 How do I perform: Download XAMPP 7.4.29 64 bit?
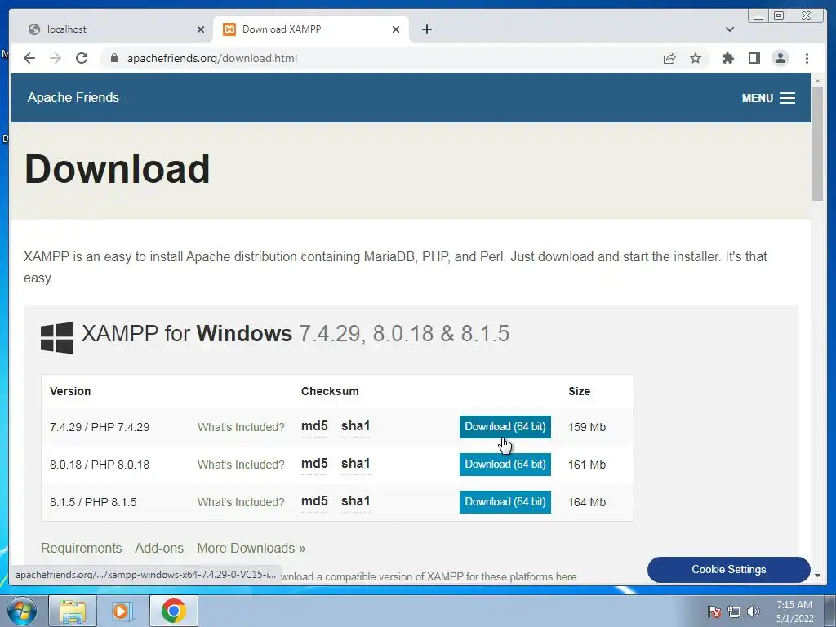click(505, 426)
